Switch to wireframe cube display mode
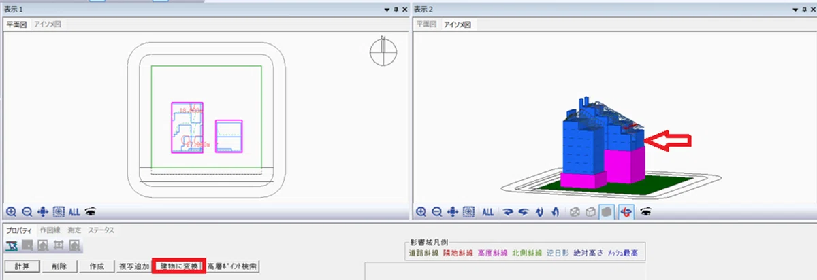Viewport: 817px width, 280px height. [574, 211]
